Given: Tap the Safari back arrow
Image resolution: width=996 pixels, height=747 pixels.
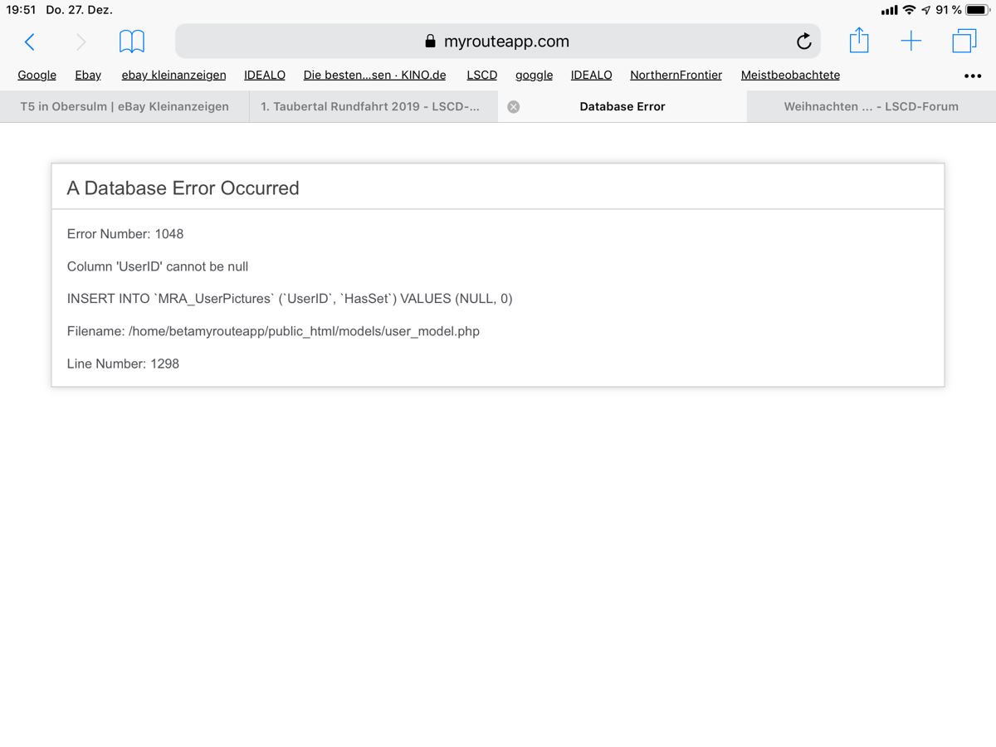Looking at the screenshot, I should pyautogui.click(x=30, y=41).
